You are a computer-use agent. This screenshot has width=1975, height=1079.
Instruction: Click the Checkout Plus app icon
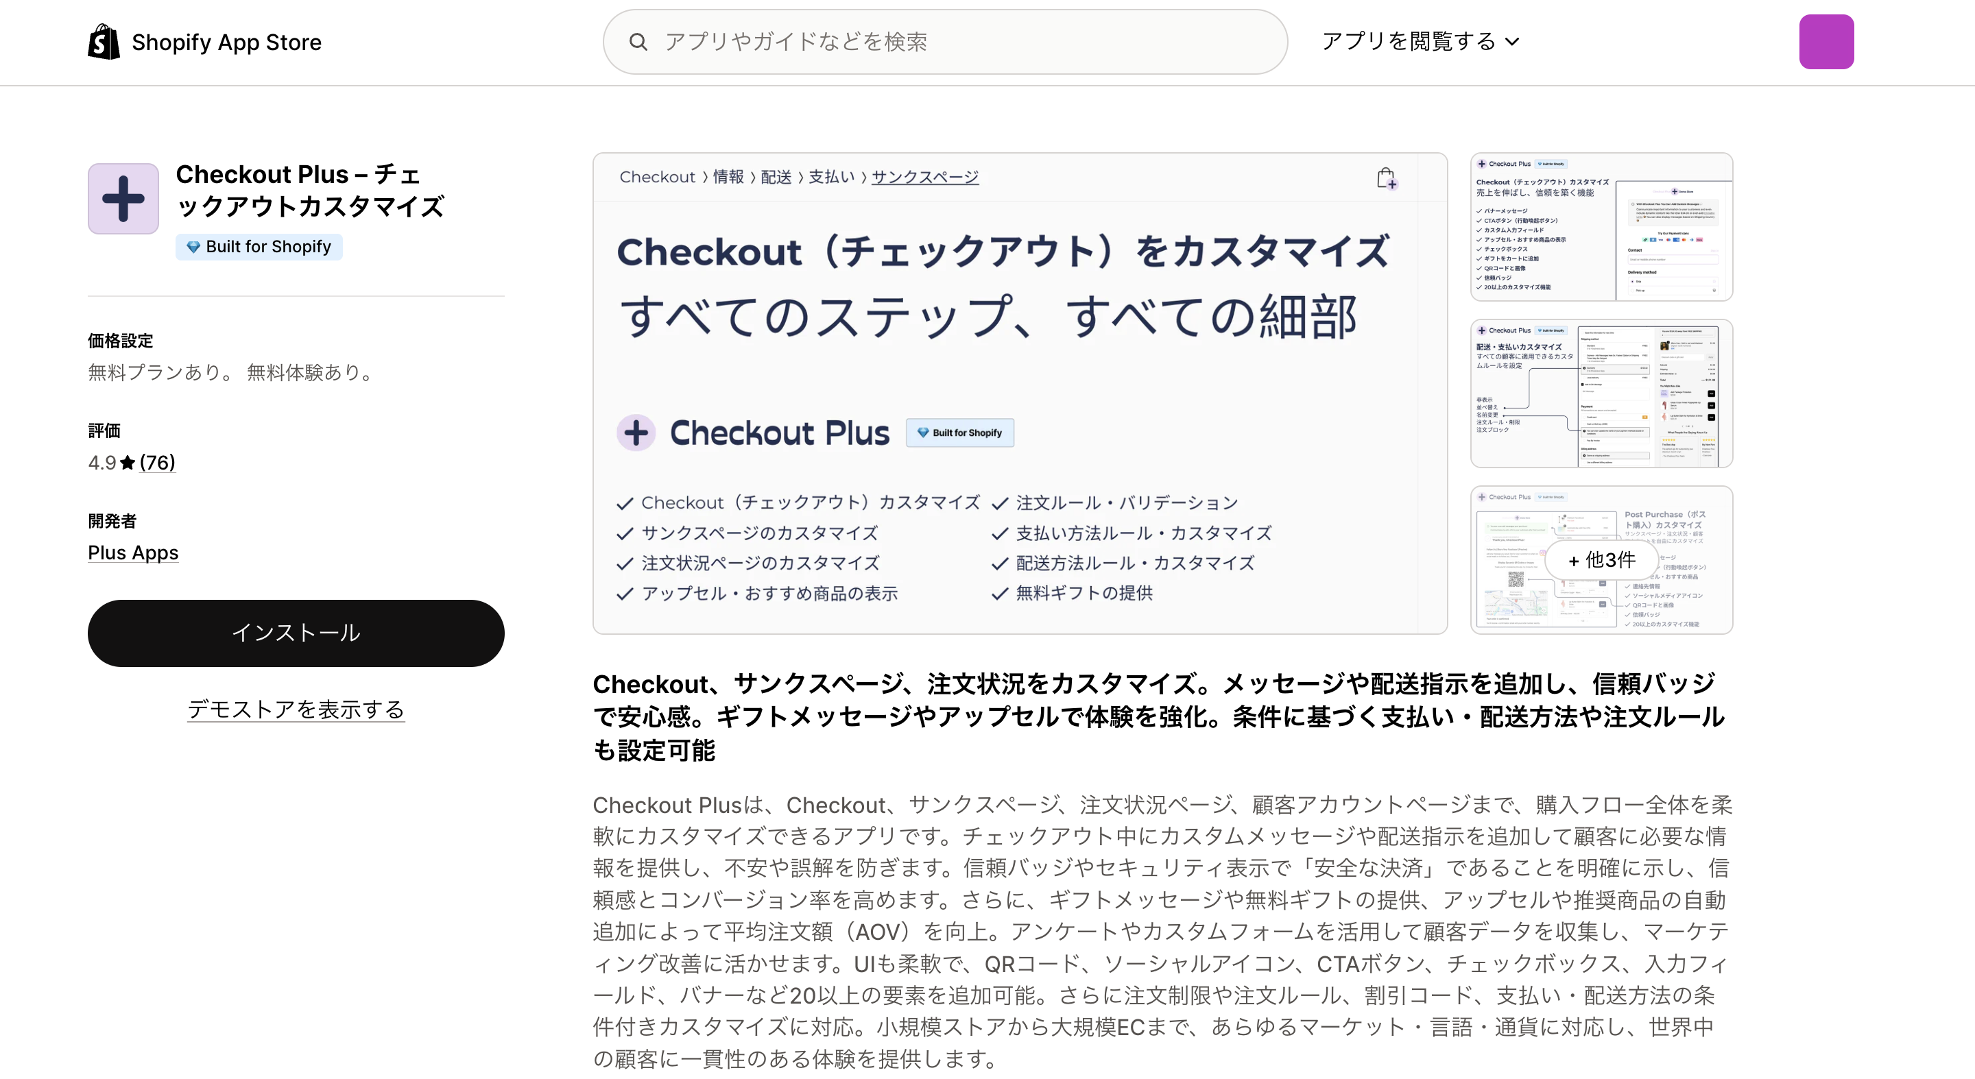123,197
